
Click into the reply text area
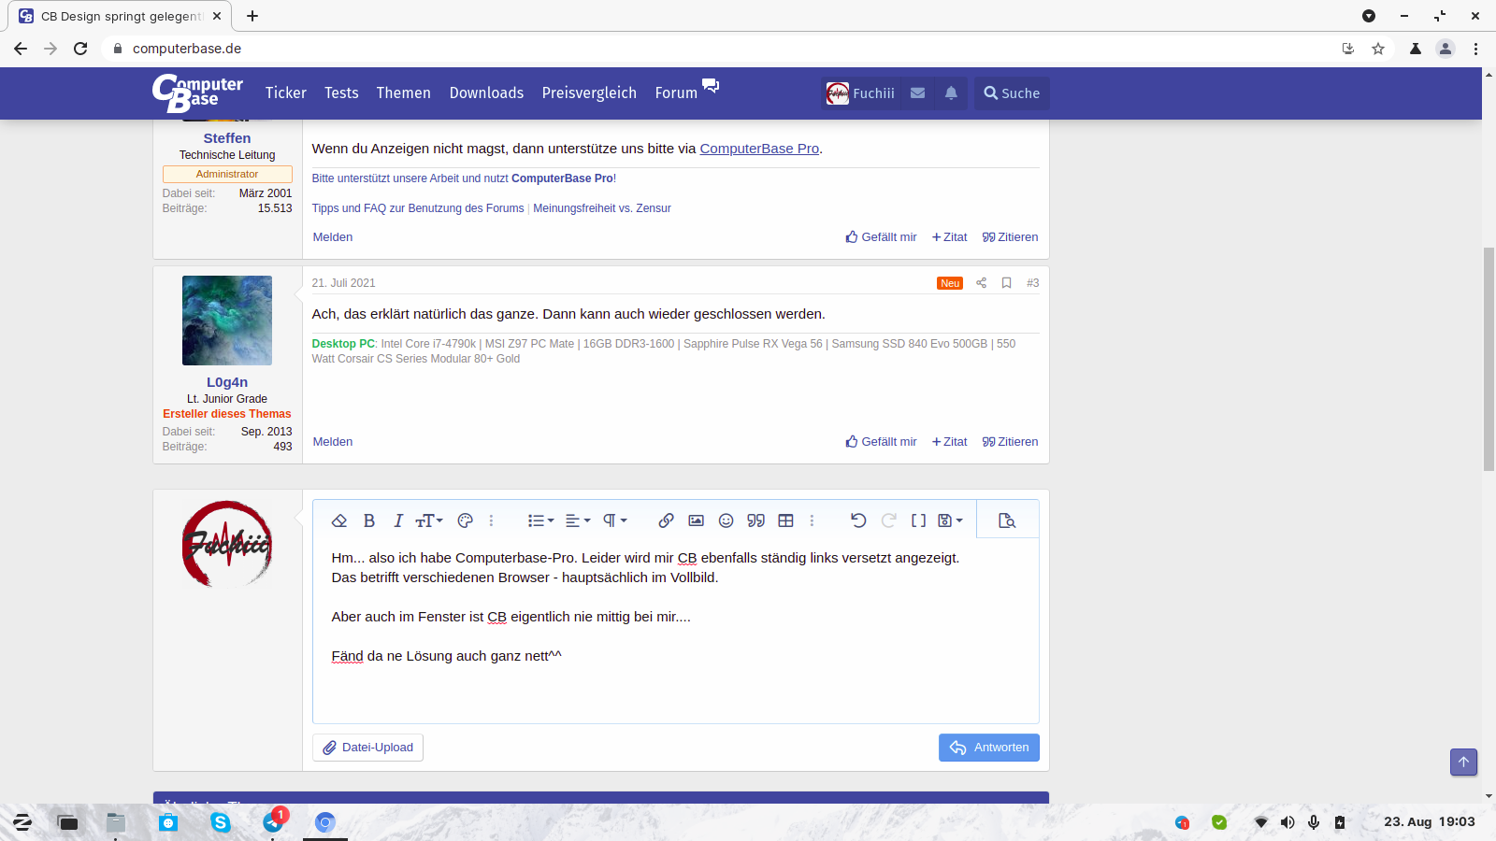[x=675, y=630]
